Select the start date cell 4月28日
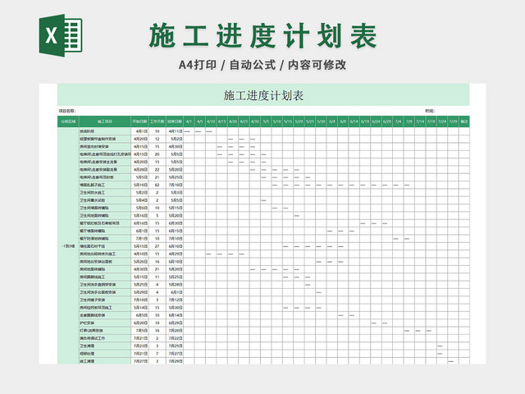This screenshot has height=394, width=525. coord(139,170)
